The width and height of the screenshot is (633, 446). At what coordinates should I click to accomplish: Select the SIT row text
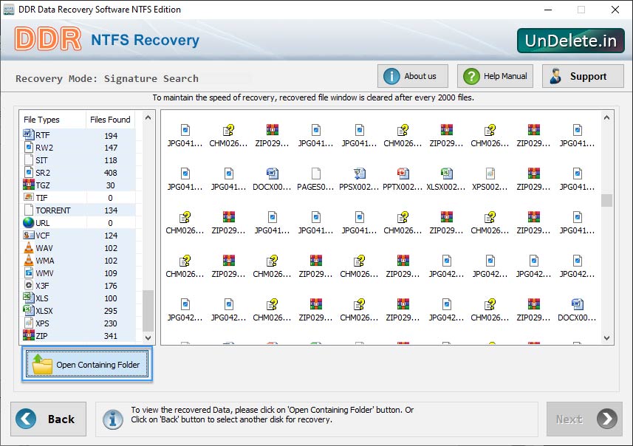[x=41, y=160]
